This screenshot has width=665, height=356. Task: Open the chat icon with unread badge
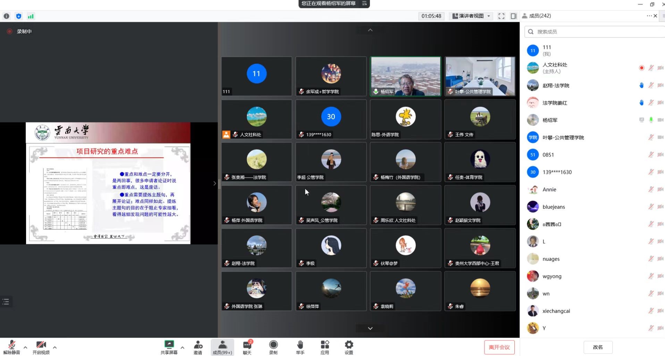pyautogui.click(x=247, y=345)
